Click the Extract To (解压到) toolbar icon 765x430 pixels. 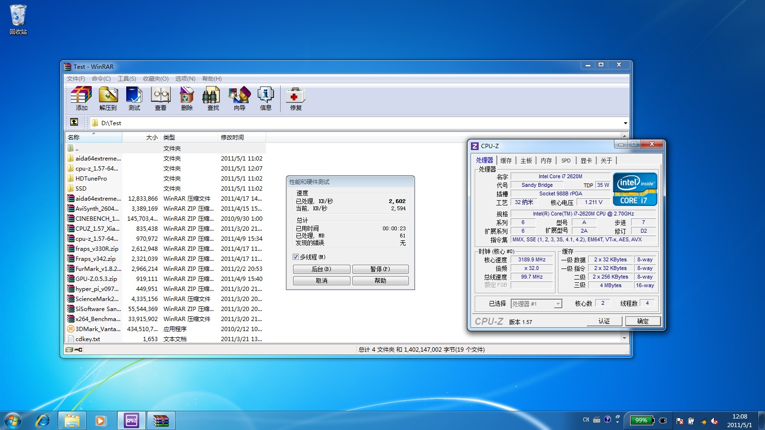point(108,99)
